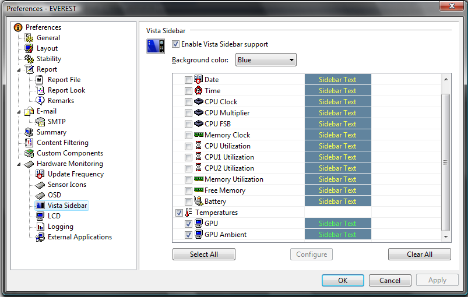The height and width of the screenshot is (297, 468).
Task: Select the E-mail tree item
Action: click(x=47, y=111)
